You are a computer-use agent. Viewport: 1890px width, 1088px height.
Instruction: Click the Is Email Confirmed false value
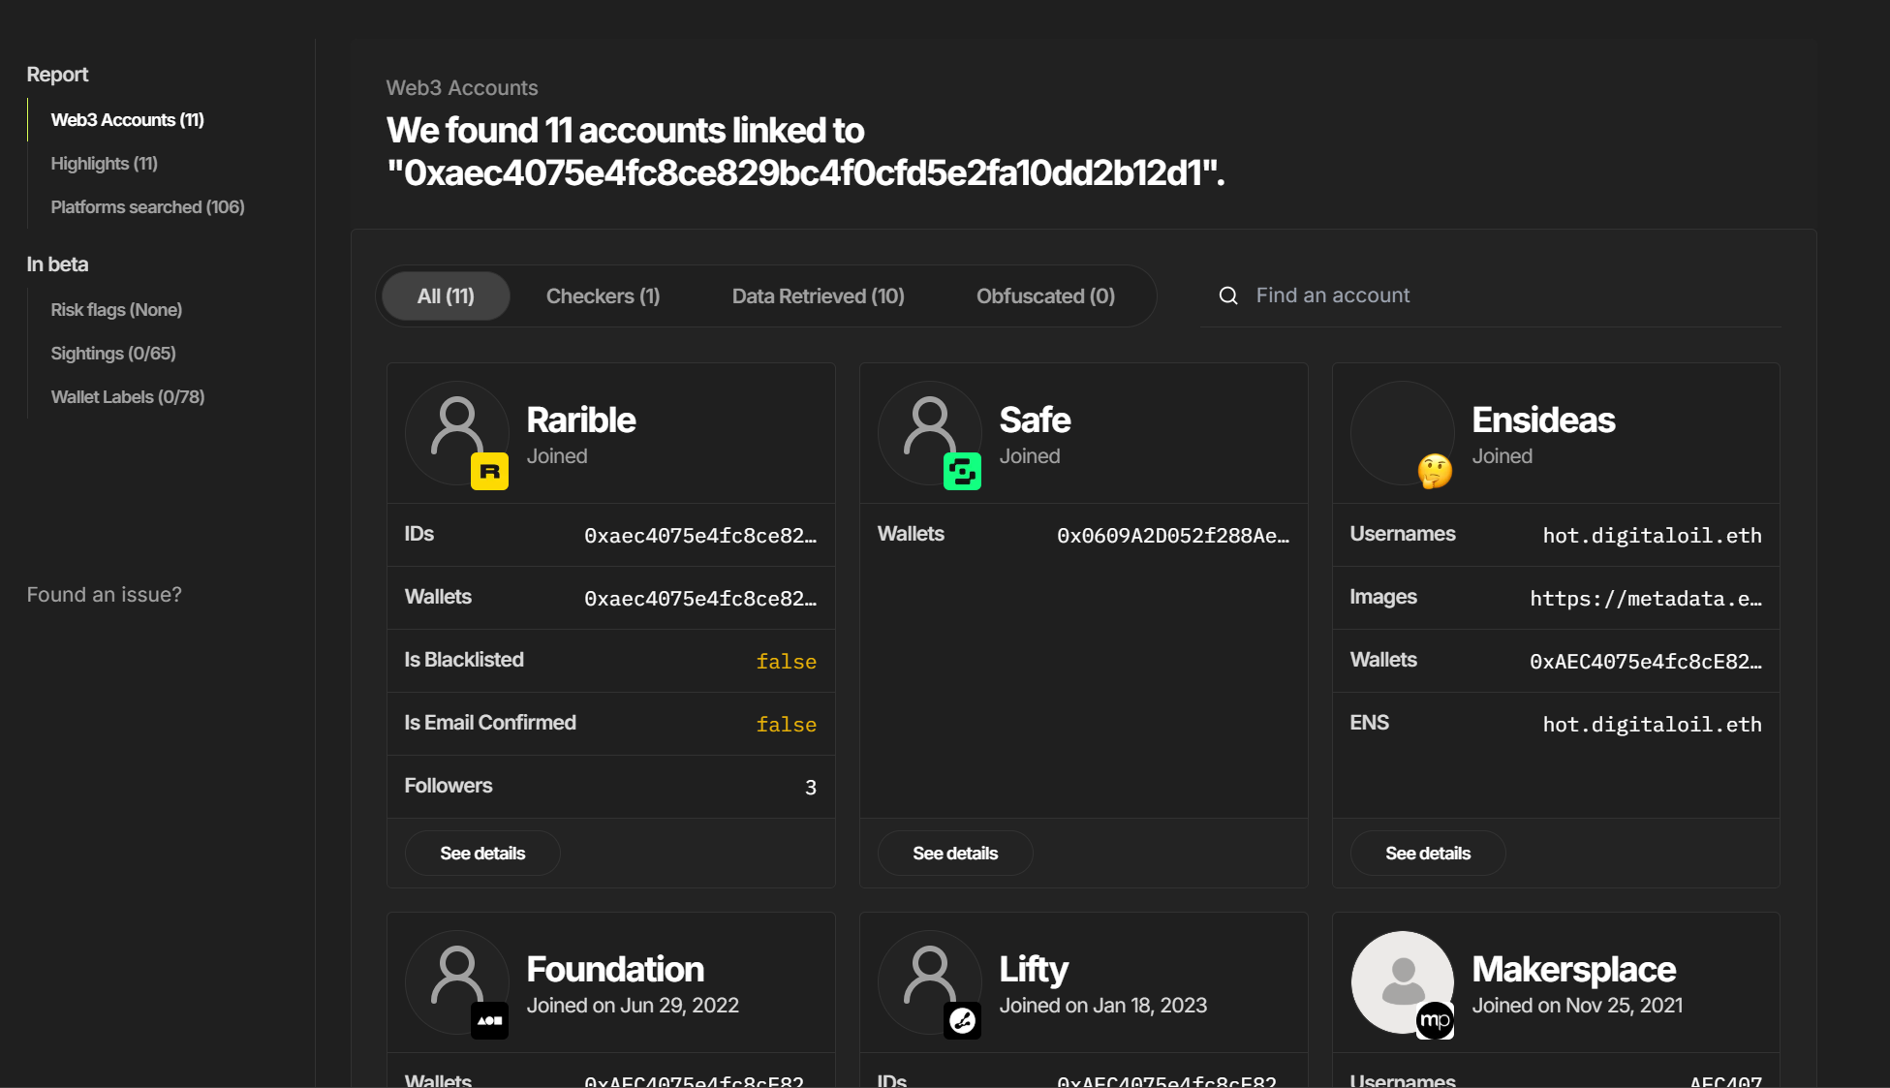786,725
